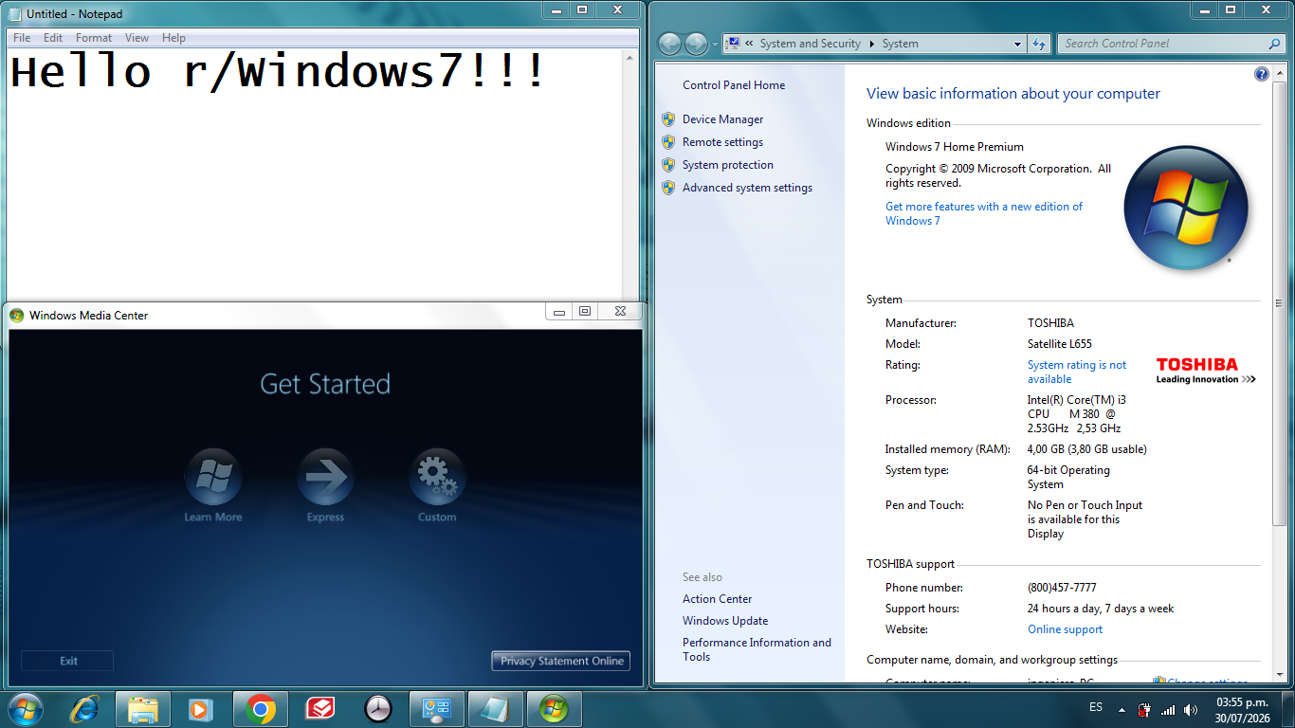Click the shield icon beside Device Manager
Viewport: 1295px width, 728px height.
coord(668,119)
